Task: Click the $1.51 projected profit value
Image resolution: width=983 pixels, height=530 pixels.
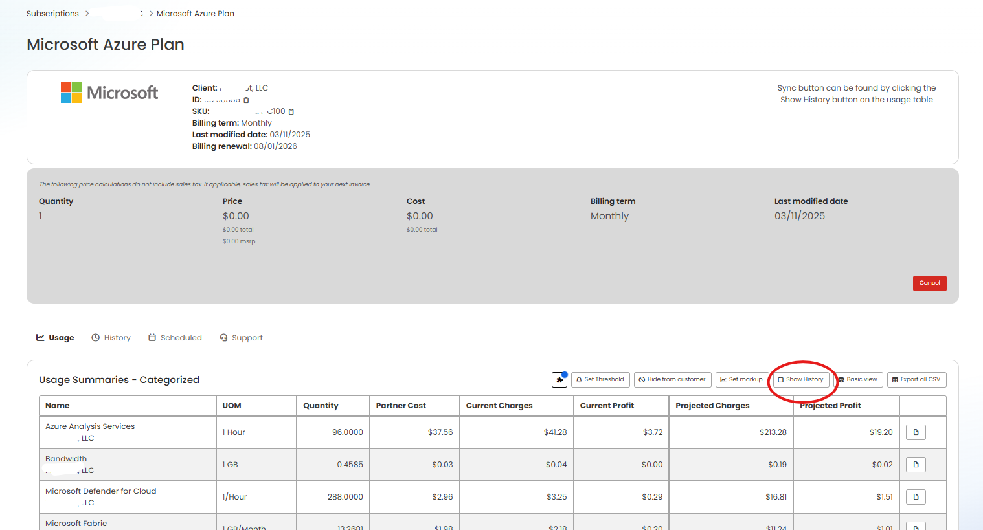Action: [x=885, y=497]
